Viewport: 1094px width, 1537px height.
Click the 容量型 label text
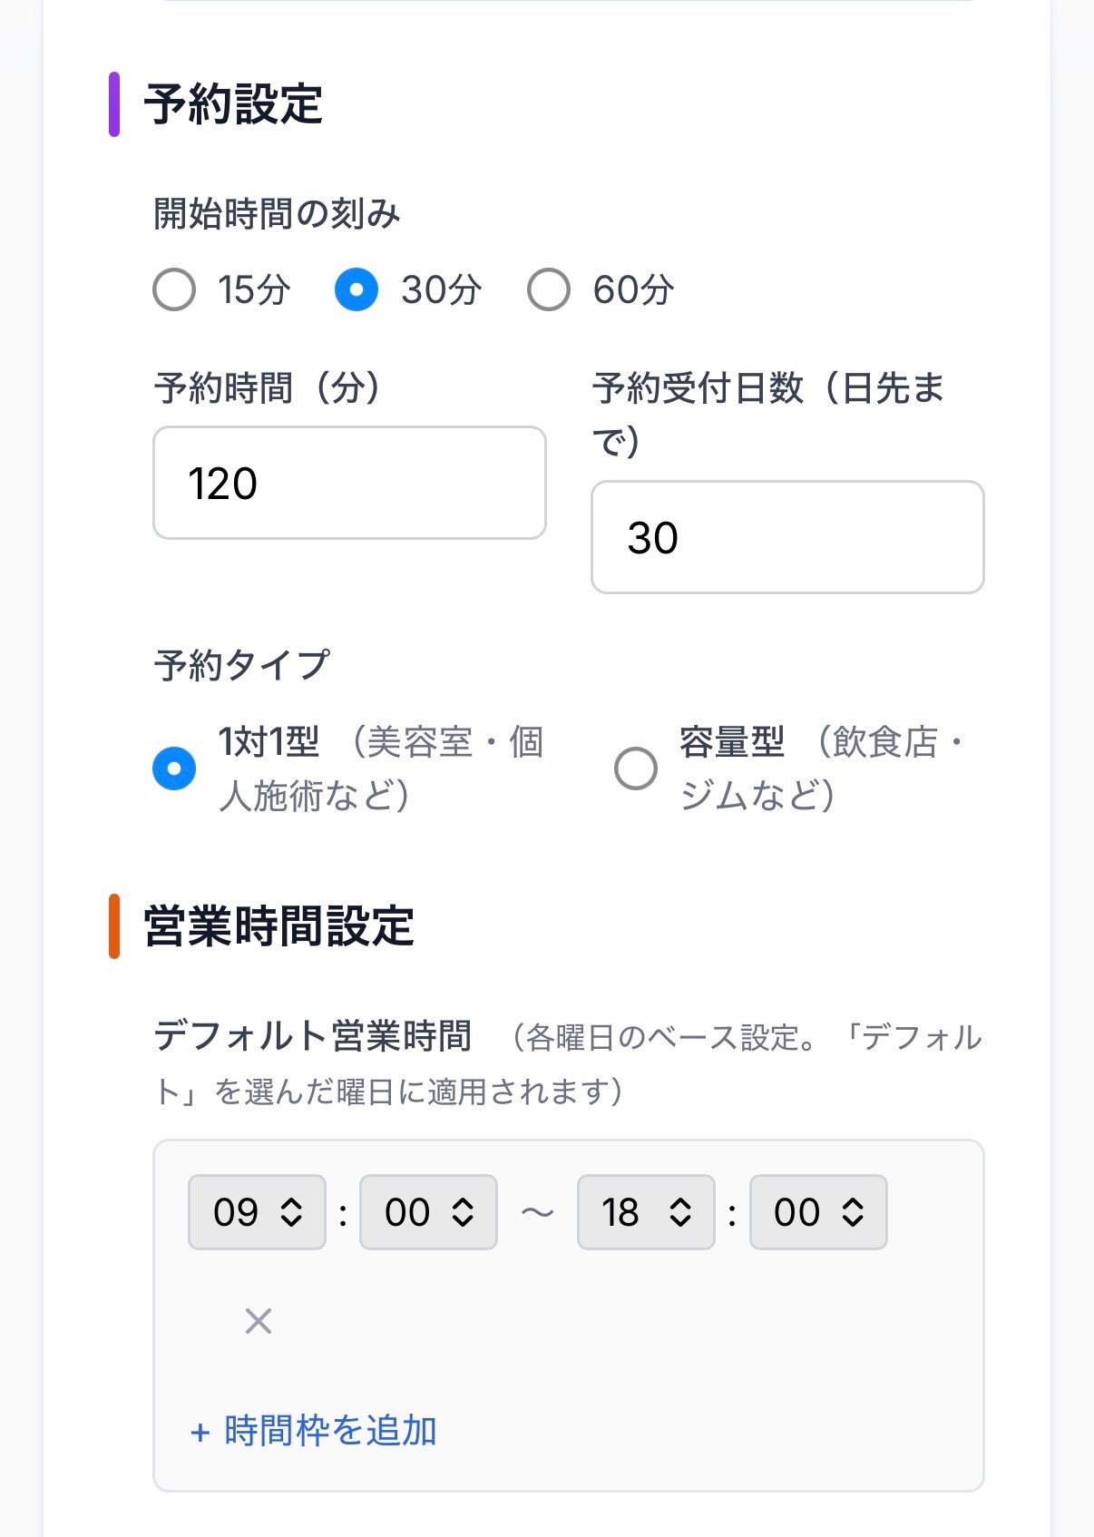[x=732, y=742]
